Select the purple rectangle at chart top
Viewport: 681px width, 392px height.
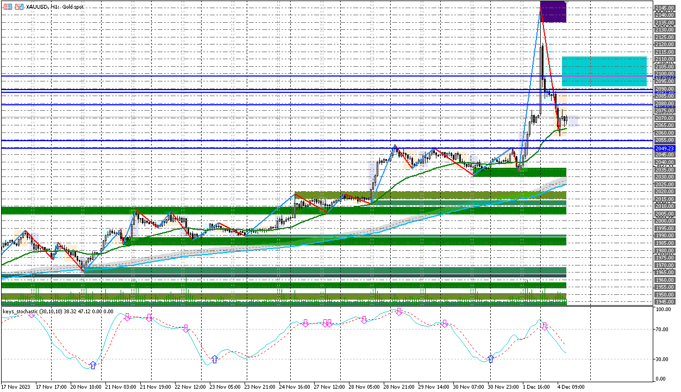pos(553,12)
